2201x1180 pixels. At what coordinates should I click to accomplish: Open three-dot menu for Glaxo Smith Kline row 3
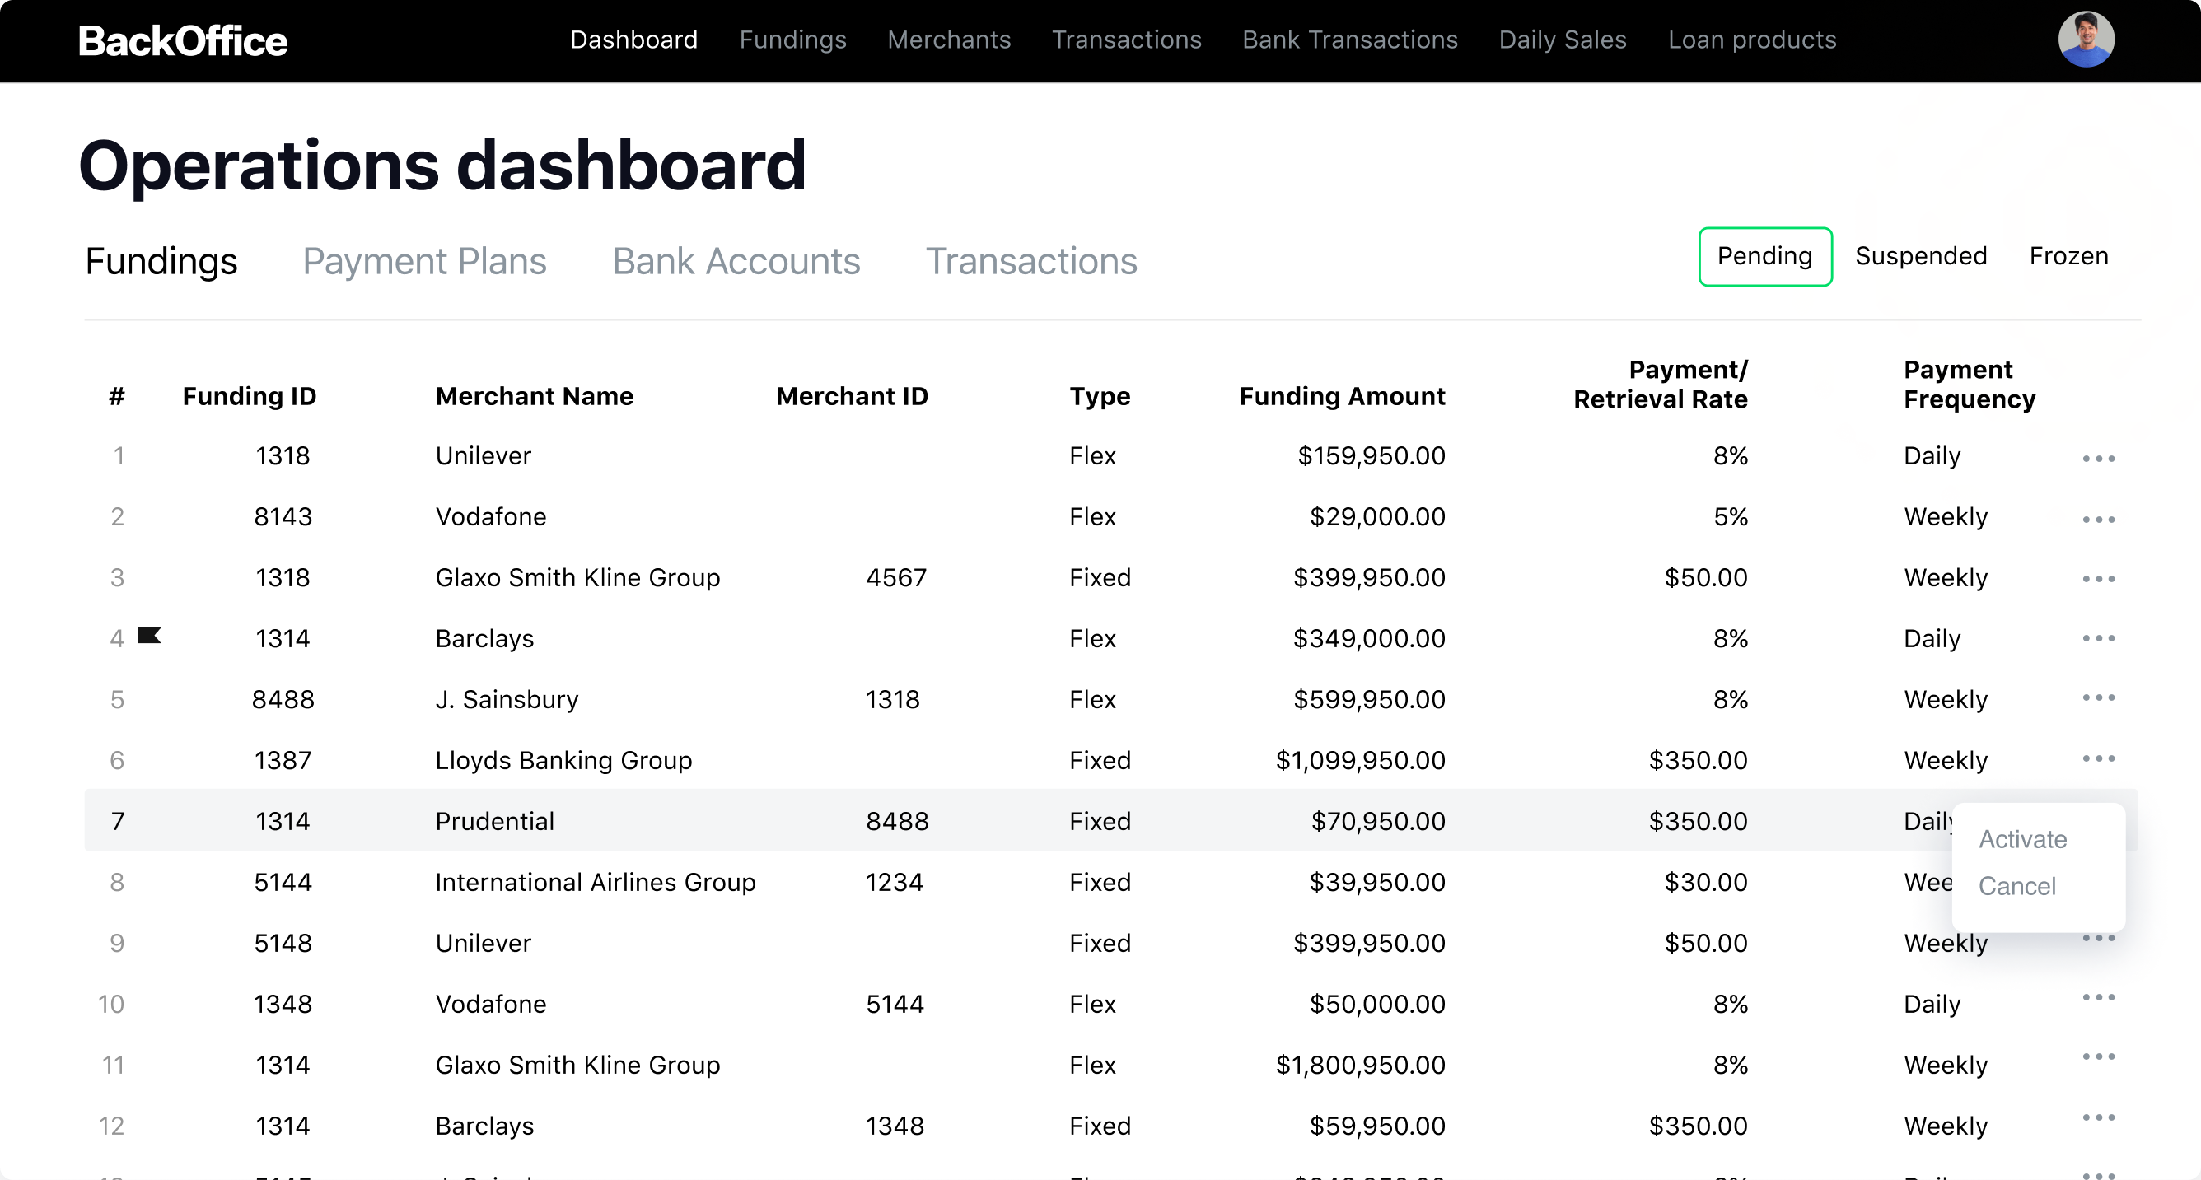point(2099,579)
